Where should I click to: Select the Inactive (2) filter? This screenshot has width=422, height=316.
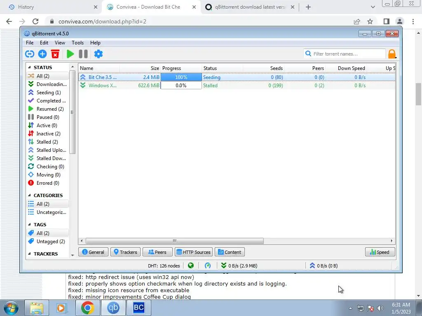pos(48,134)
